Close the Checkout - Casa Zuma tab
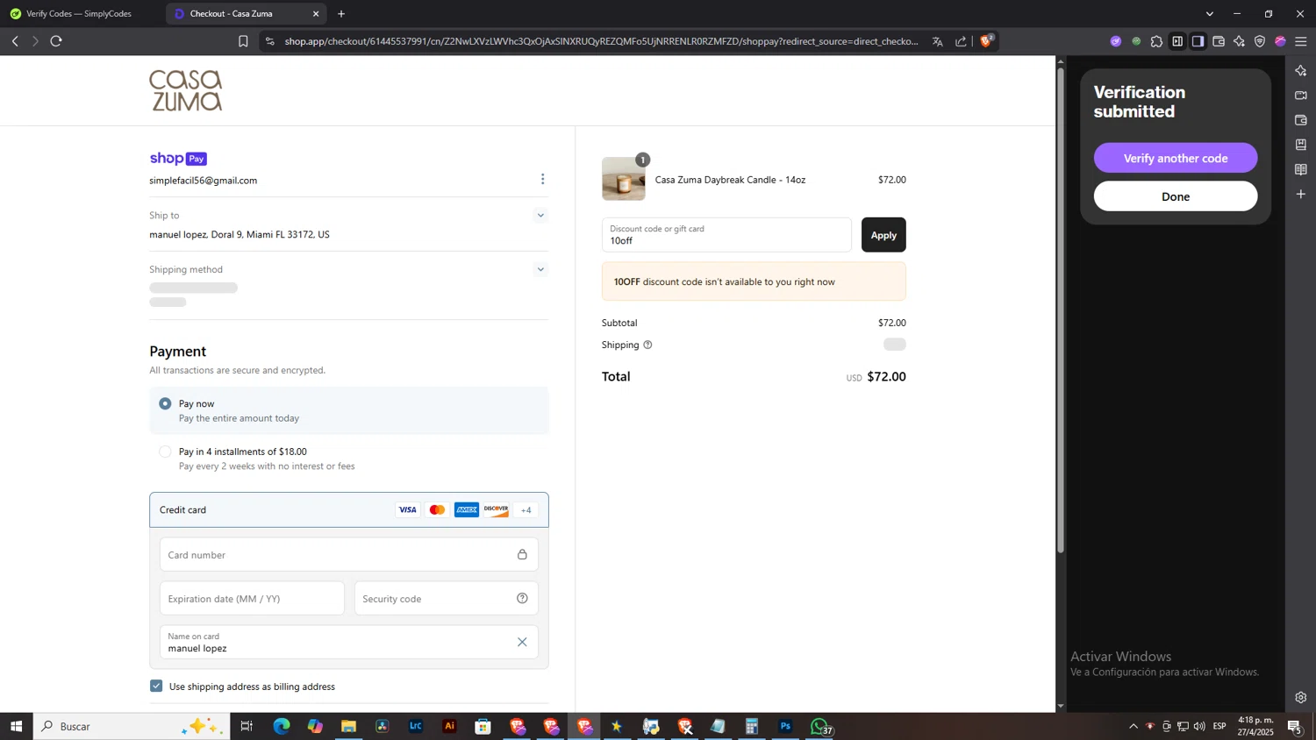 (316, 14)
